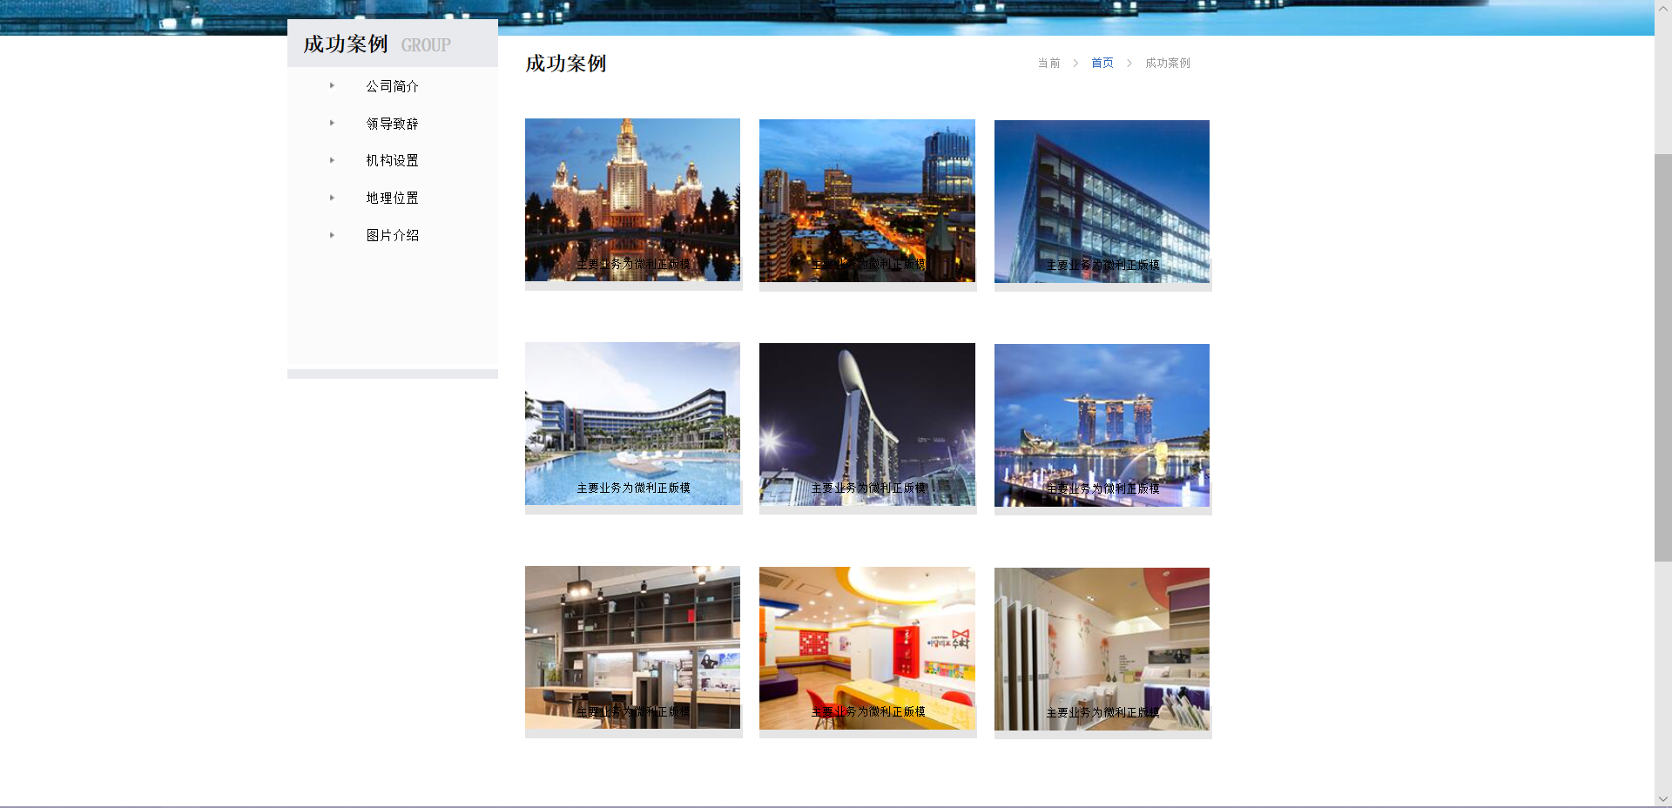The height and width of the screenshot is (808, 1672).
Task: Open city skyline at dusk thumbnail
Action: (x=866, y=200)
